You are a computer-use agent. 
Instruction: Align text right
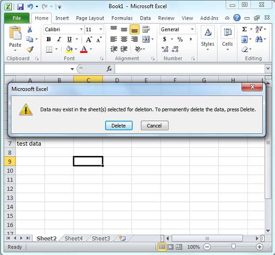(135, 39)
